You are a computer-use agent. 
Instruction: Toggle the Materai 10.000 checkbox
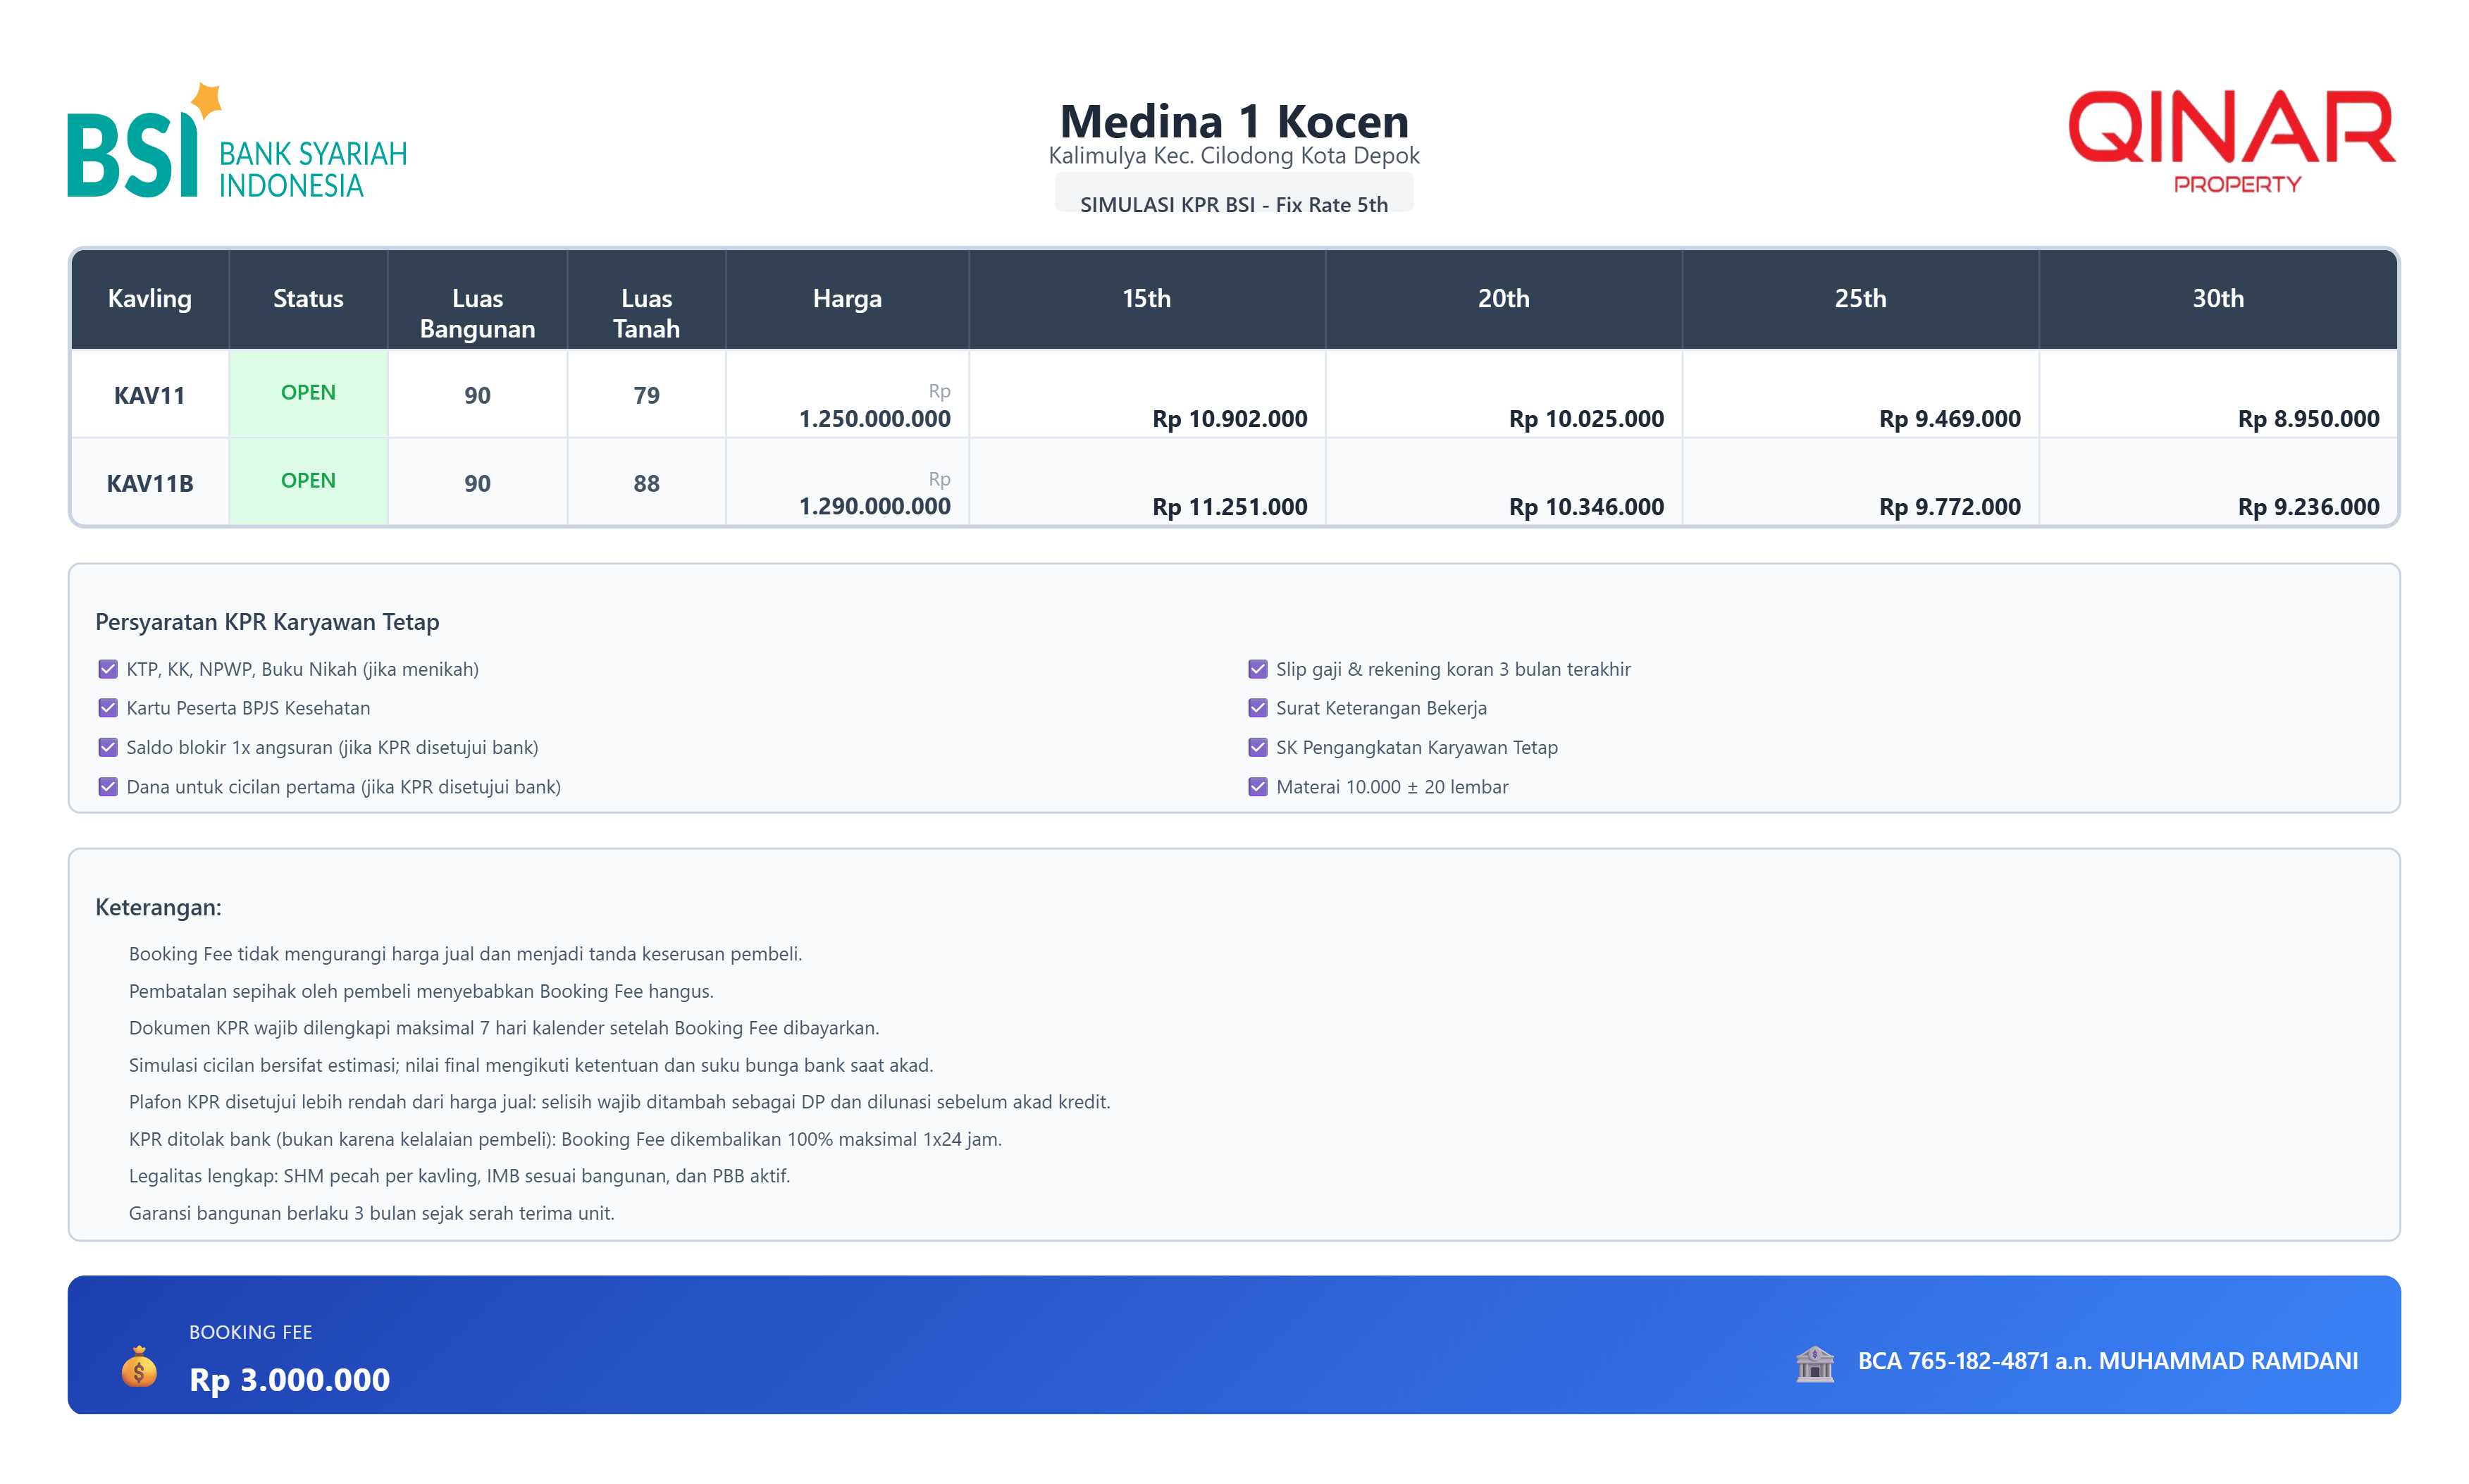(1257, 787)
